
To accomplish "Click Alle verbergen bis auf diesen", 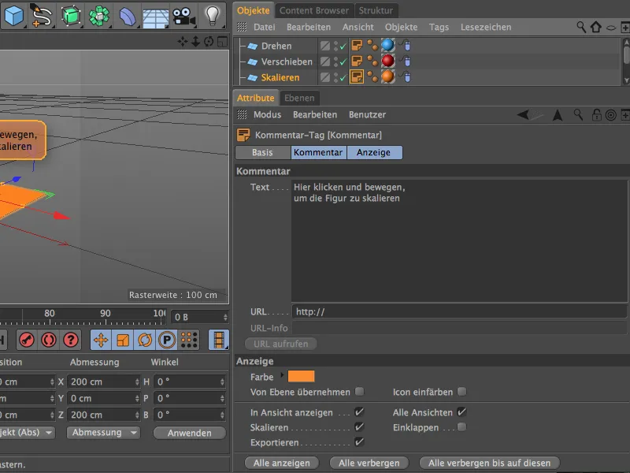I will coord(489,463).
